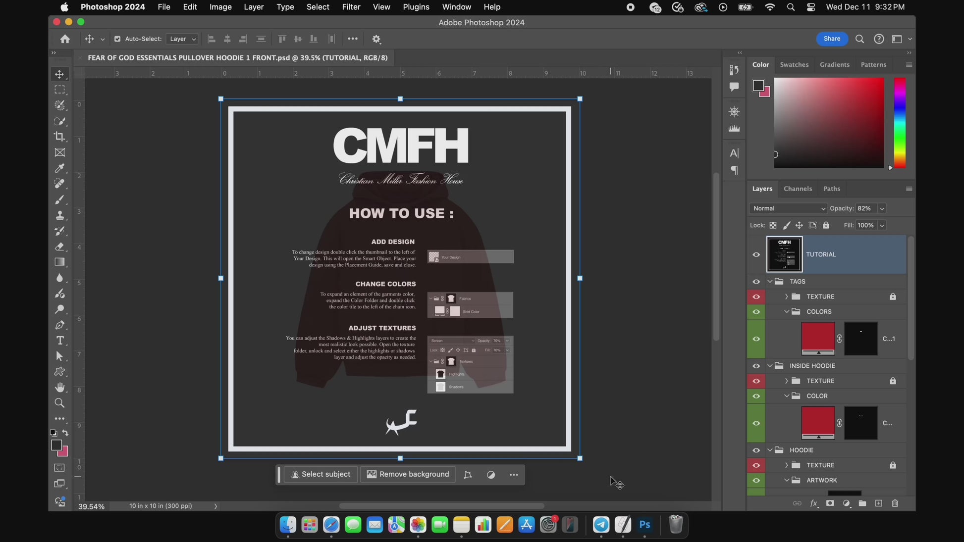Screen dimensions: 964x542
Task: Toggle visibility of COLOR group
Action: pos(756,396)
